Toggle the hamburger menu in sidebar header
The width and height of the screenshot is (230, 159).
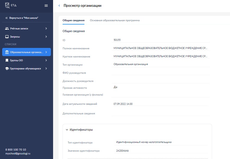click(x=46, y=5)
